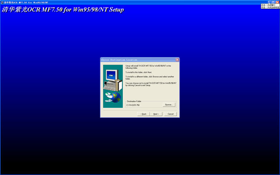Click the setup window icon in the main title bar
Viewport: 280px width, 175px height.
2,2
